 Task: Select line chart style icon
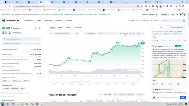[73, 34]
